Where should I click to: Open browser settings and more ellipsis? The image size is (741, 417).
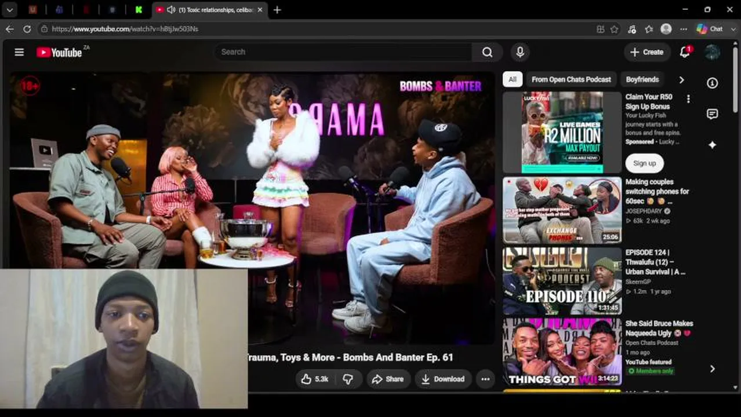684,28
